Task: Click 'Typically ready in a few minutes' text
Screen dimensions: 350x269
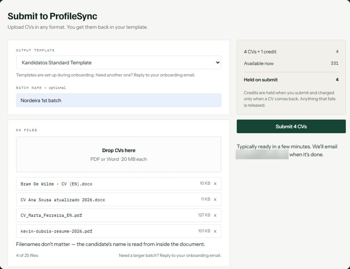Action: click(287, 150)
